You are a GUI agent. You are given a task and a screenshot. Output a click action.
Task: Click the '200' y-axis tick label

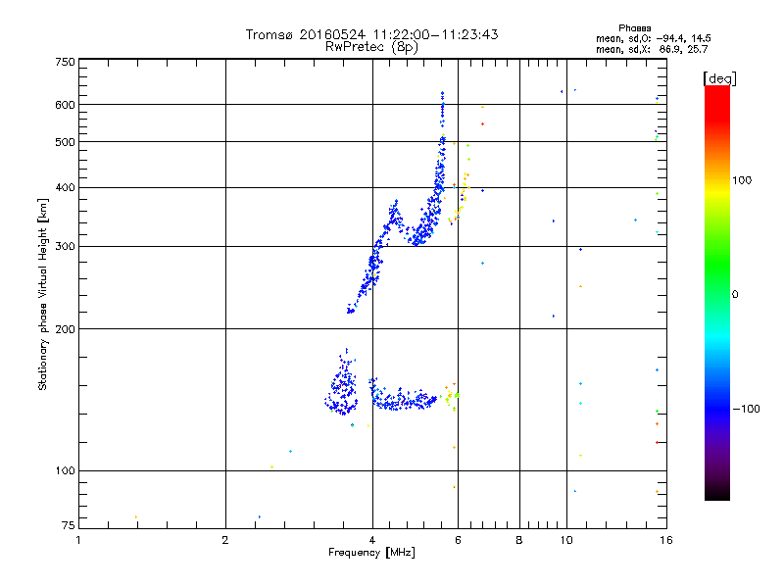click(65, 329)
